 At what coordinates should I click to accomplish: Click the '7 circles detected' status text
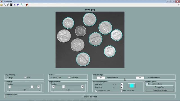90,97
